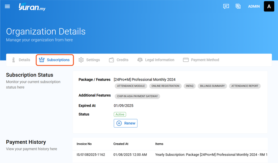This screenshot has height=163, width=278.
Task: Click the wallet icon beside Credits
Action: pos(112,60)
